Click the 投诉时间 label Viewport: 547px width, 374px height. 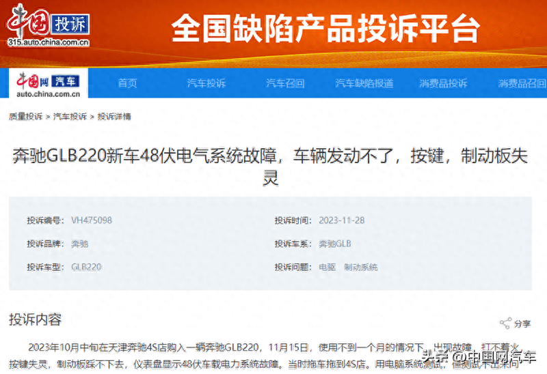pyautogui.click(x=293, y=220)
